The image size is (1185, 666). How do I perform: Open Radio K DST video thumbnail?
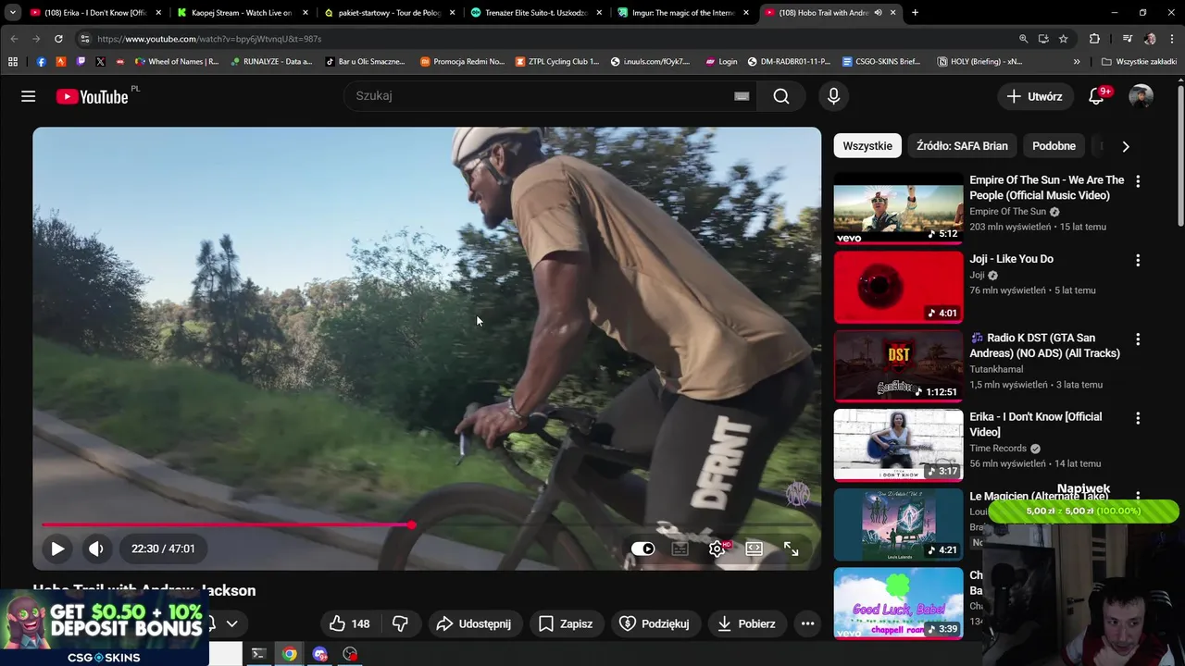coord(898,366)
